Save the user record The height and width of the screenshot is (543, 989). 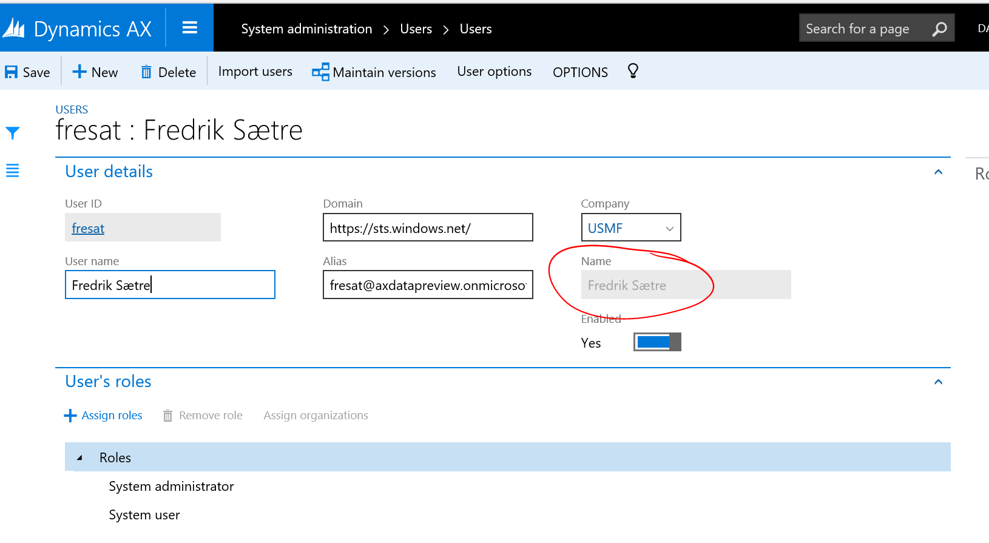[27, 72]
